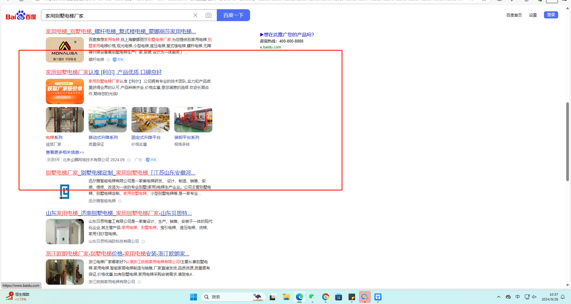Open image search via the camera icon
This screenshot has height=304, width=571.
(x=208, y=15)
